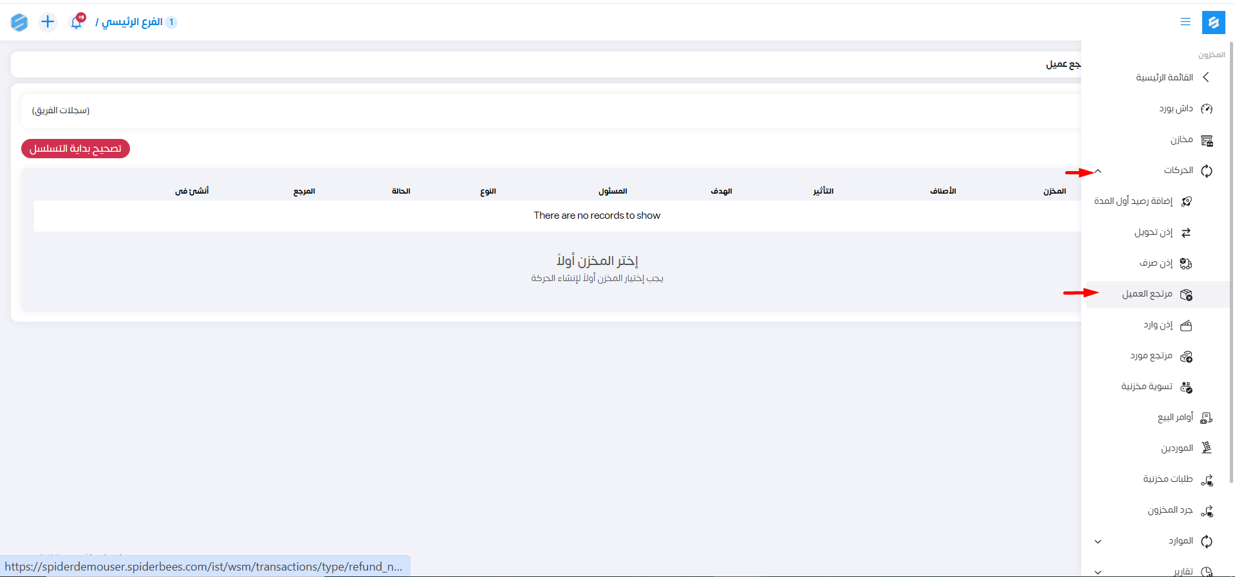Click المخزن column header in table
Image resolution: width=1235 pixels, height=577 pixels.
click(1054, 191)
